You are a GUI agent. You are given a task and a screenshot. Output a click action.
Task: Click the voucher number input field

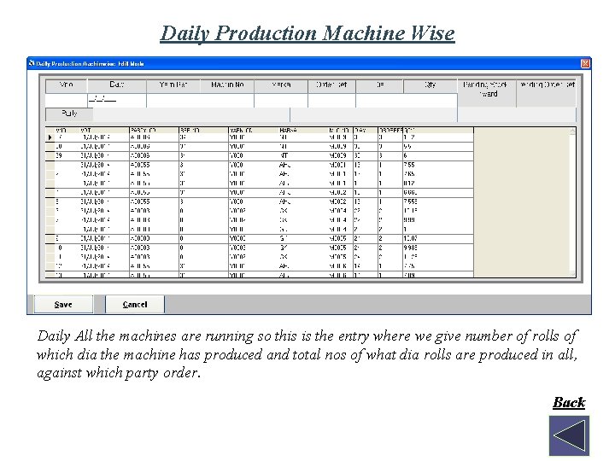pos(66,101)
